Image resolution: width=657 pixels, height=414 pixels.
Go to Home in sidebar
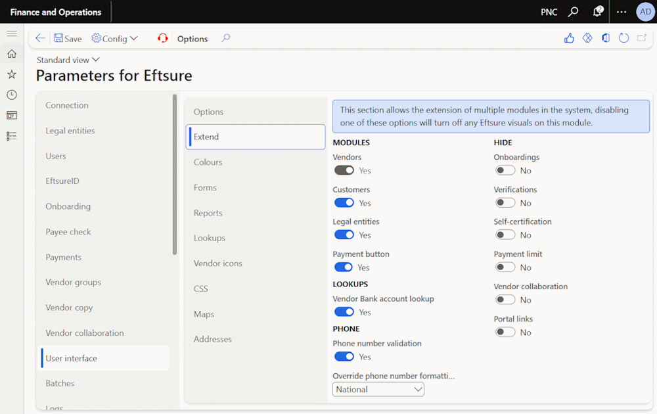(12, 54)
